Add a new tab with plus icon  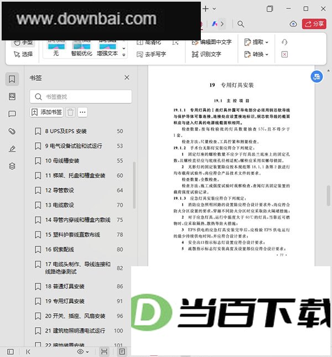[x=206, y=9]
